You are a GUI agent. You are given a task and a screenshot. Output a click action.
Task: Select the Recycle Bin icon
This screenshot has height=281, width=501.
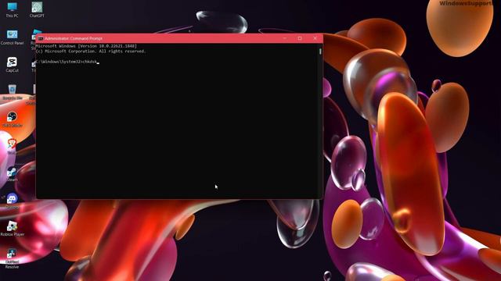[x=13, y=92]
